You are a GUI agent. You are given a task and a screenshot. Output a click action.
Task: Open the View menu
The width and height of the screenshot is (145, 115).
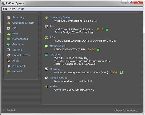(x=13, y=9)
